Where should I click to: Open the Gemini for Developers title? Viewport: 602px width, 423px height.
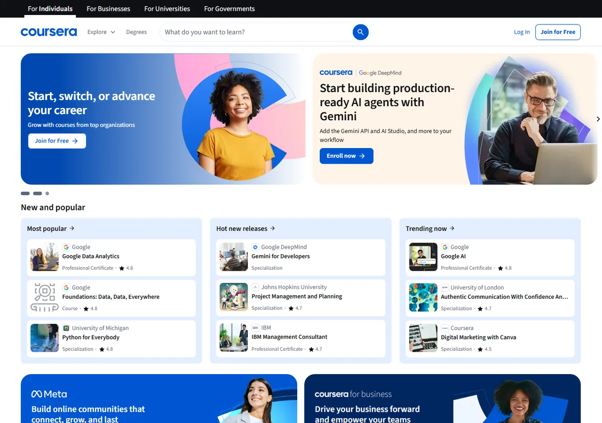coord(281,256)
